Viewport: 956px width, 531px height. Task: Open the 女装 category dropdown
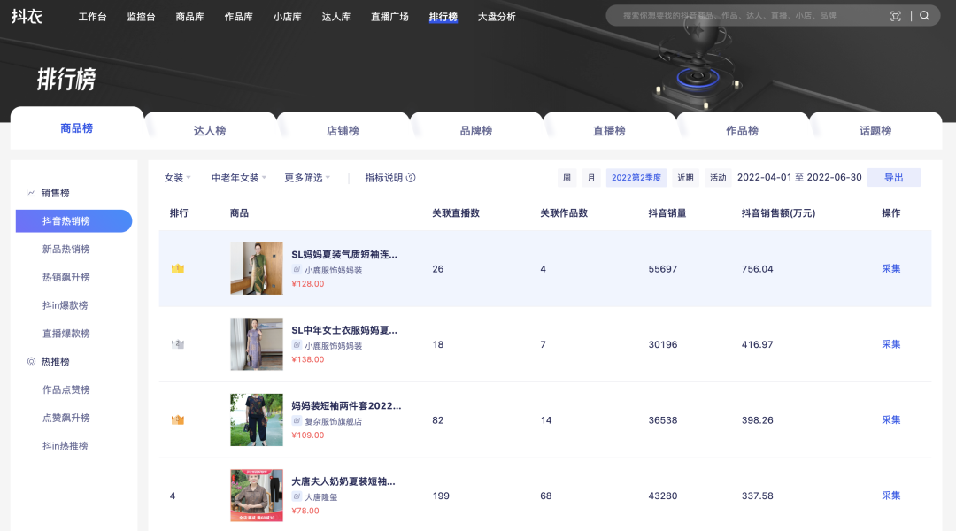(x=177, y=178)
